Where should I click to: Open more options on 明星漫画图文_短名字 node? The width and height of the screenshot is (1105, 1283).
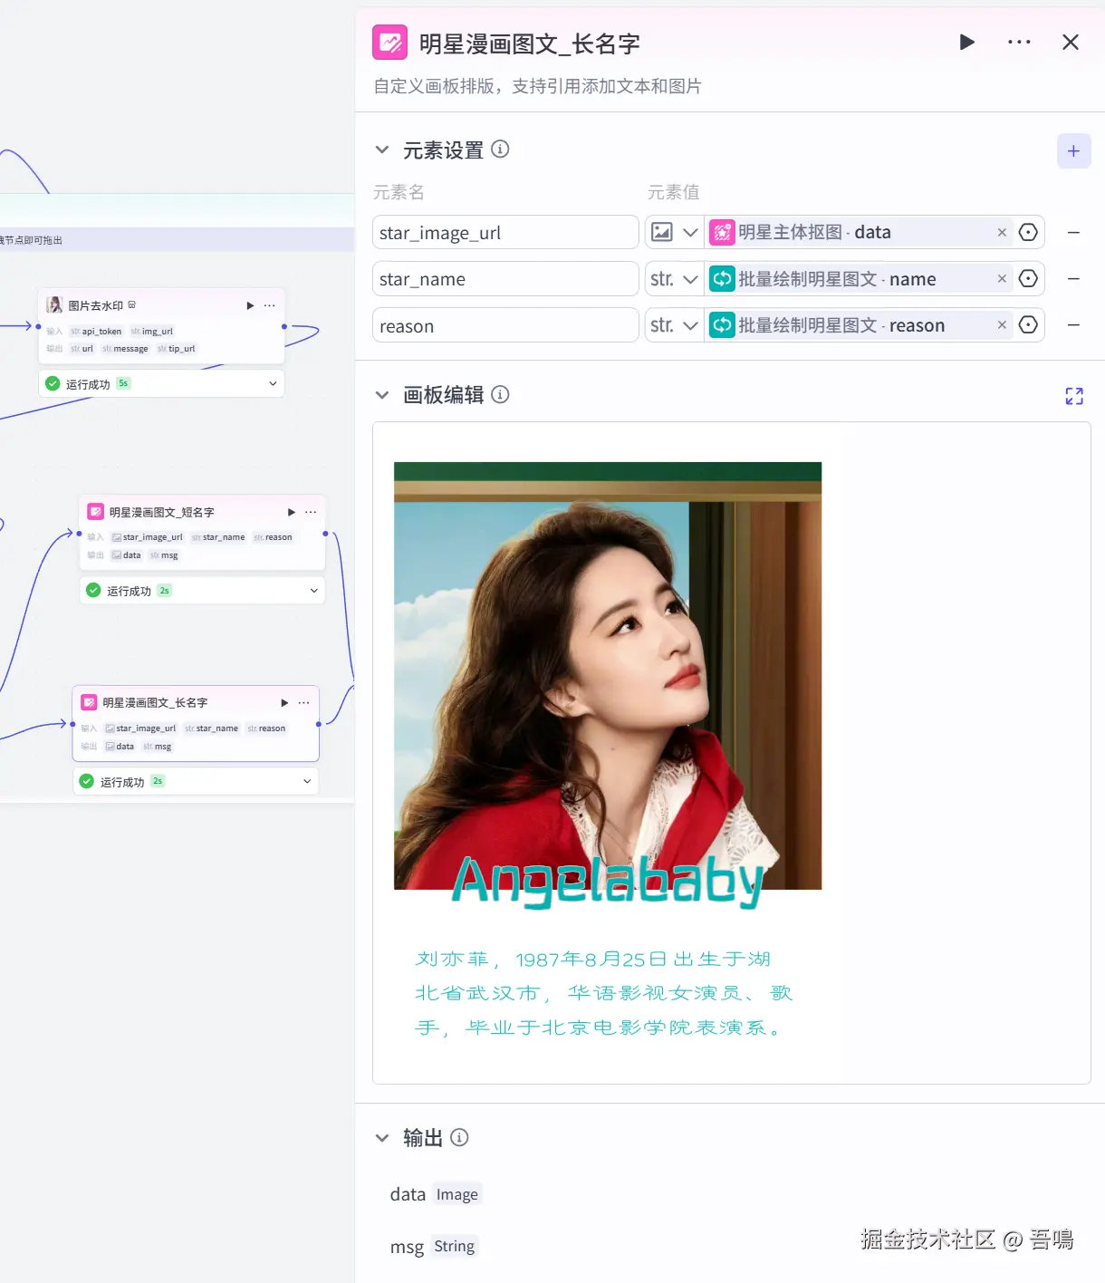click(311, 512)
